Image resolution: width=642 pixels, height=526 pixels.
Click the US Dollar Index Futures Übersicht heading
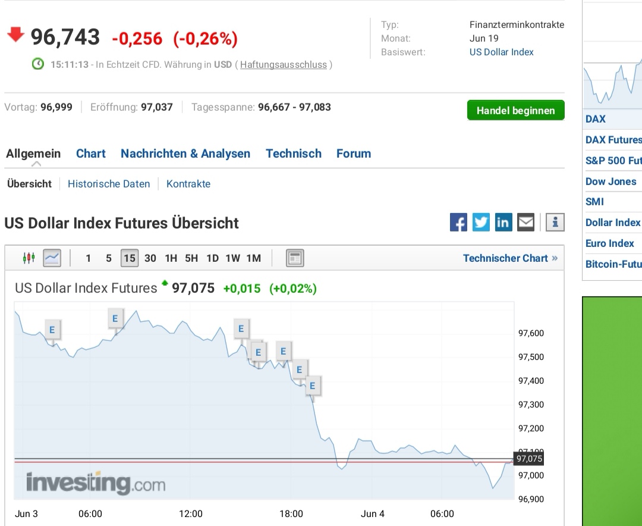coord(122,223)
